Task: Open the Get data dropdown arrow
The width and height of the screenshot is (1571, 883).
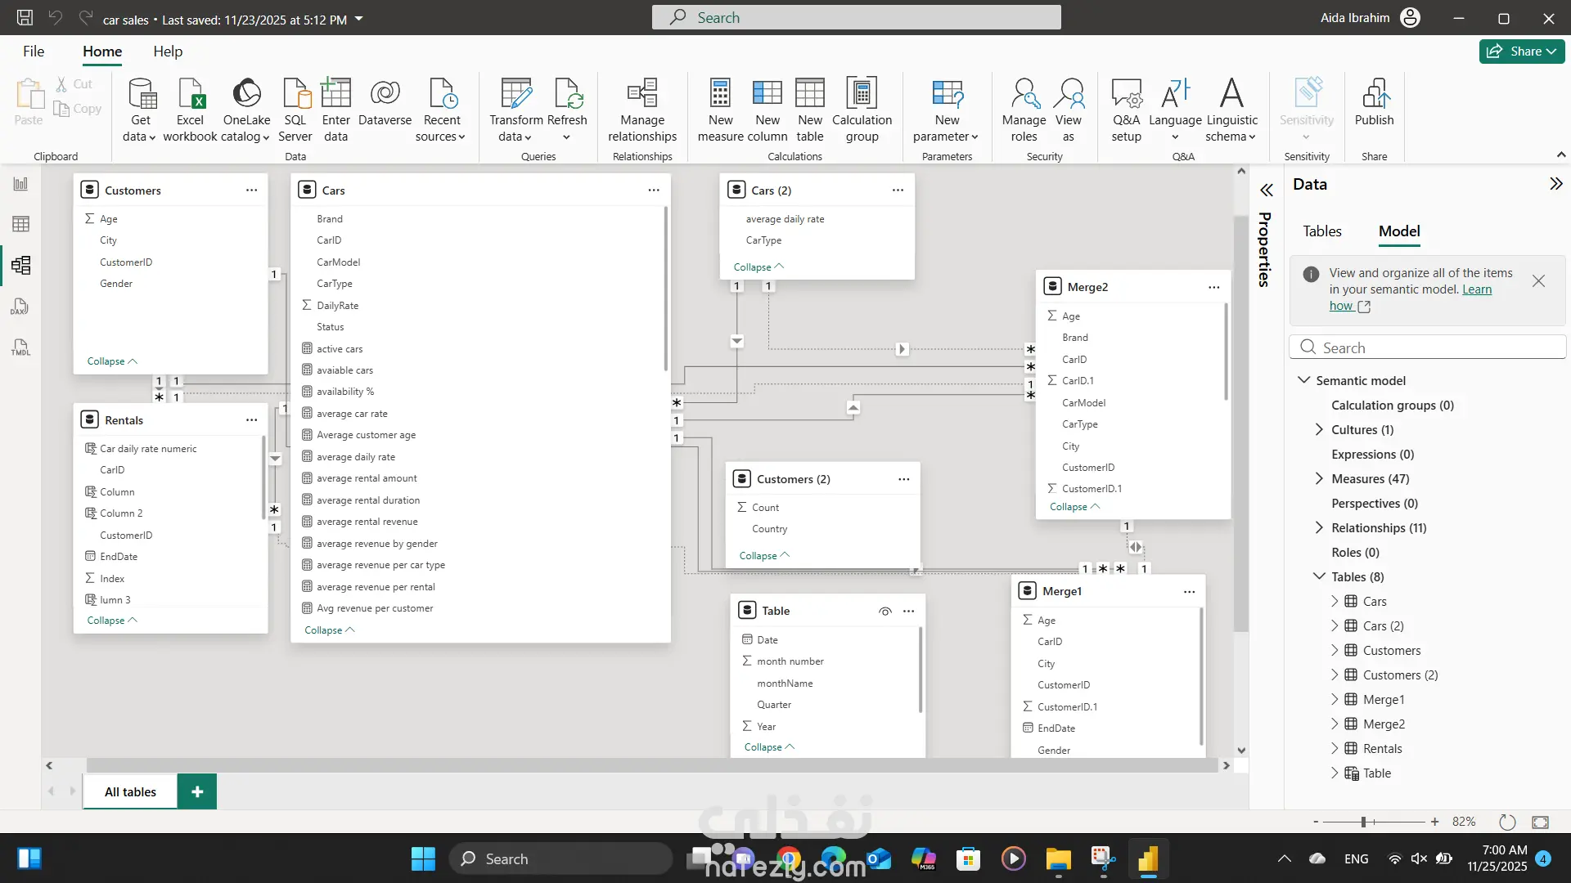Action: pos(152,137)
